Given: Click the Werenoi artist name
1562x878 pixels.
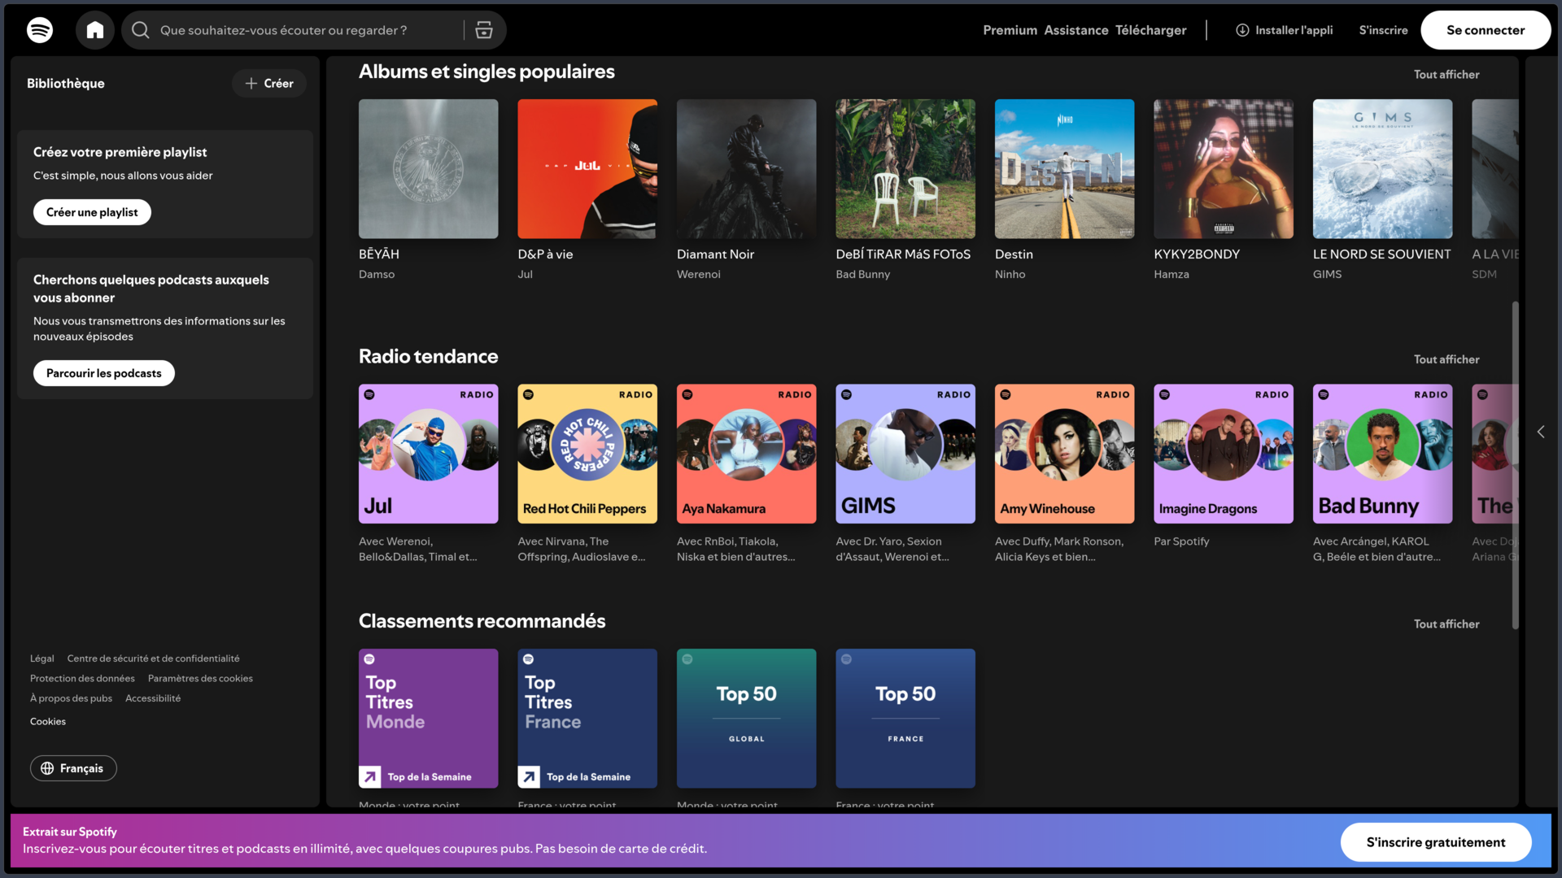Looking at the screenshot, I should coord(699,275).
